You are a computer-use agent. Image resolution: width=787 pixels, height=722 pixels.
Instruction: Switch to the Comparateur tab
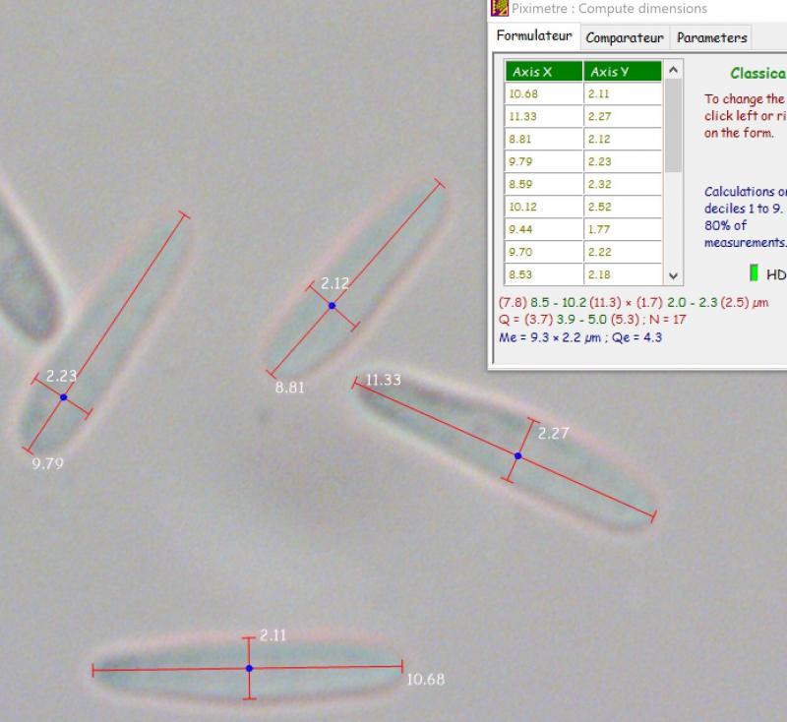click(x=626, y=38)
